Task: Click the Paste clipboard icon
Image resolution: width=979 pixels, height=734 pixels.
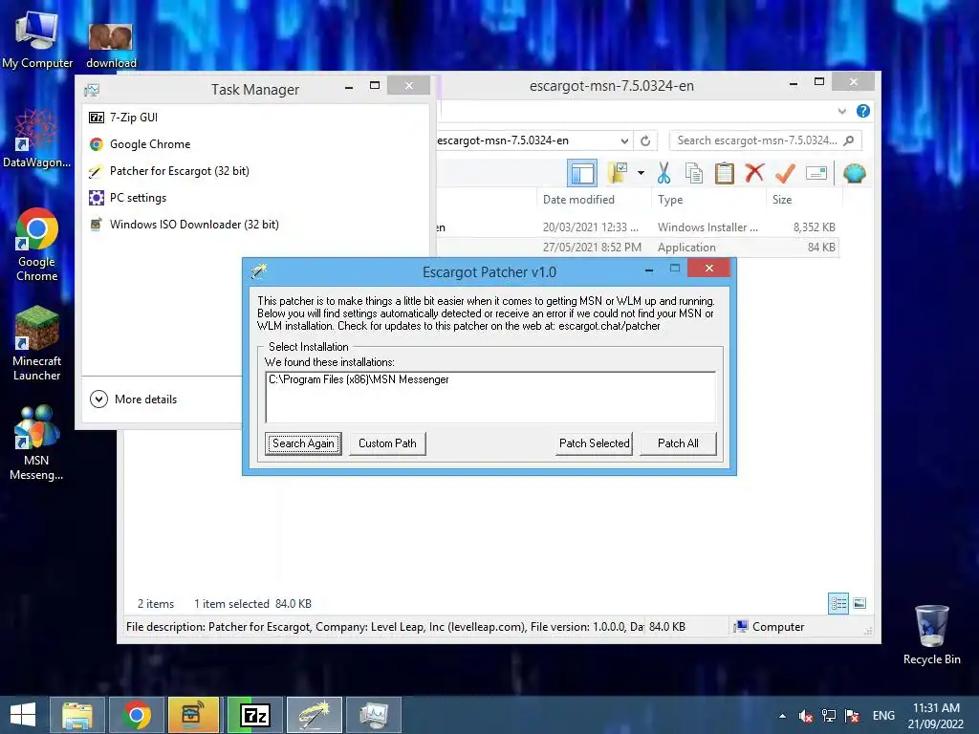Action: [x=725, y=173]
